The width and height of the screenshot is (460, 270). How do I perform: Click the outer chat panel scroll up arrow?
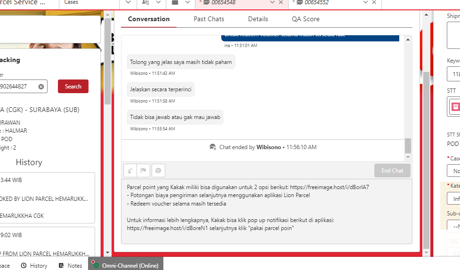(x=426, y=15)
